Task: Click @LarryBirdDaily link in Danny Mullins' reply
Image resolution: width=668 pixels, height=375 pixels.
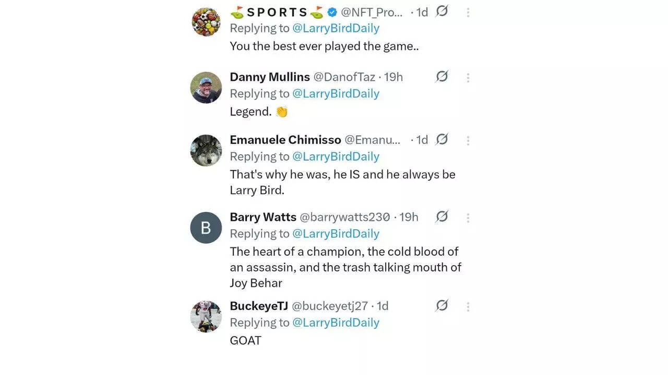Action: pos(336,94)
